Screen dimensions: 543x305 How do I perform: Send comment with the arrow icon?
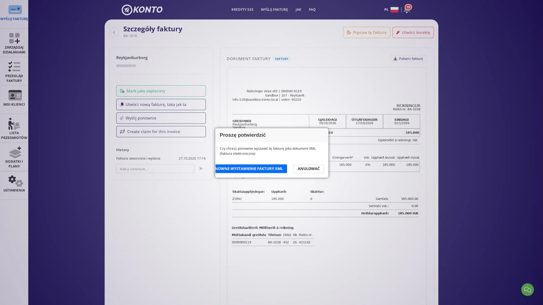pyautogui.click(x=201, y=168)
